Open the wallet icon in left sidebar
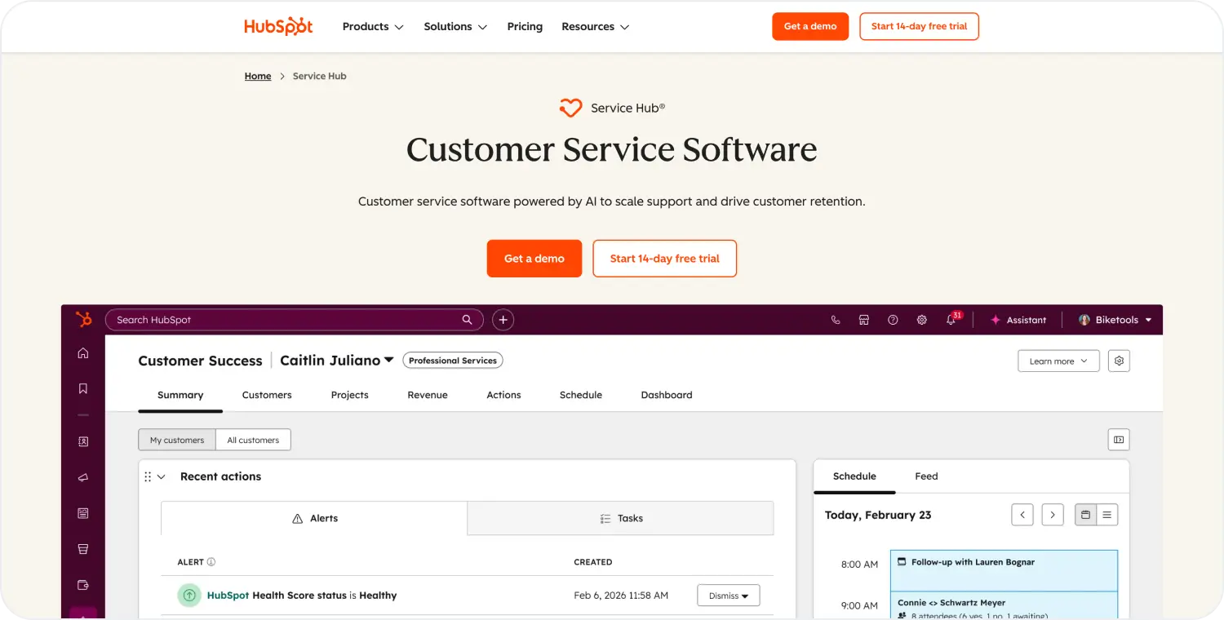The height and width of the screenshot is (620, 1224). click(x=83, y=585)
